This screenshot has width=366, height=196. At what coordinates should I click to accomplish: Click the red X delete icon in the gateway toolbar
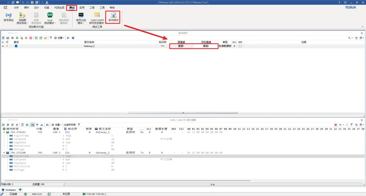point(26,38)
